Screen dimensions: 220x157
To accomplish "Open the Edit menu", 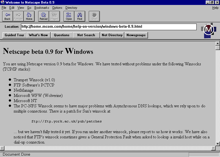I will [12, 8].
